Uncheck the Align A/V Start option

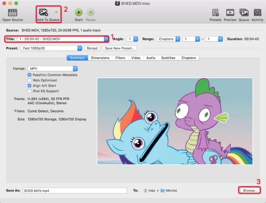(29, 86)
